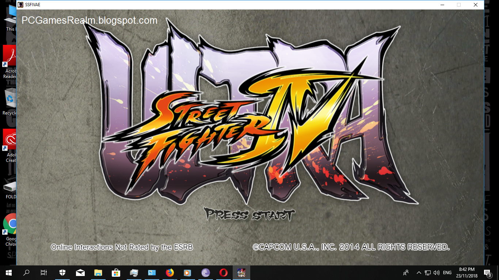499x280 pixels.
Task: Select the SSFIVAE game taskbar button
Action: [241, 272]
